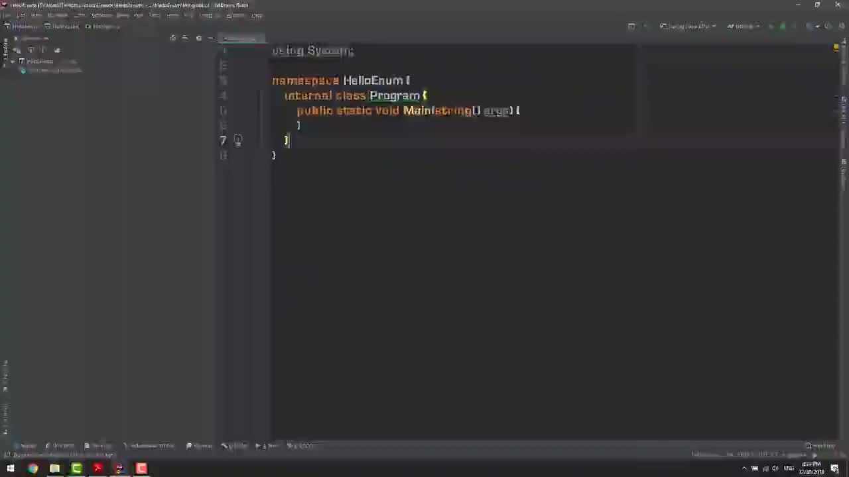Open the Explorer view selector dropdown
The width and height of the screenshot is (849, 477).
tap(31, 38)
